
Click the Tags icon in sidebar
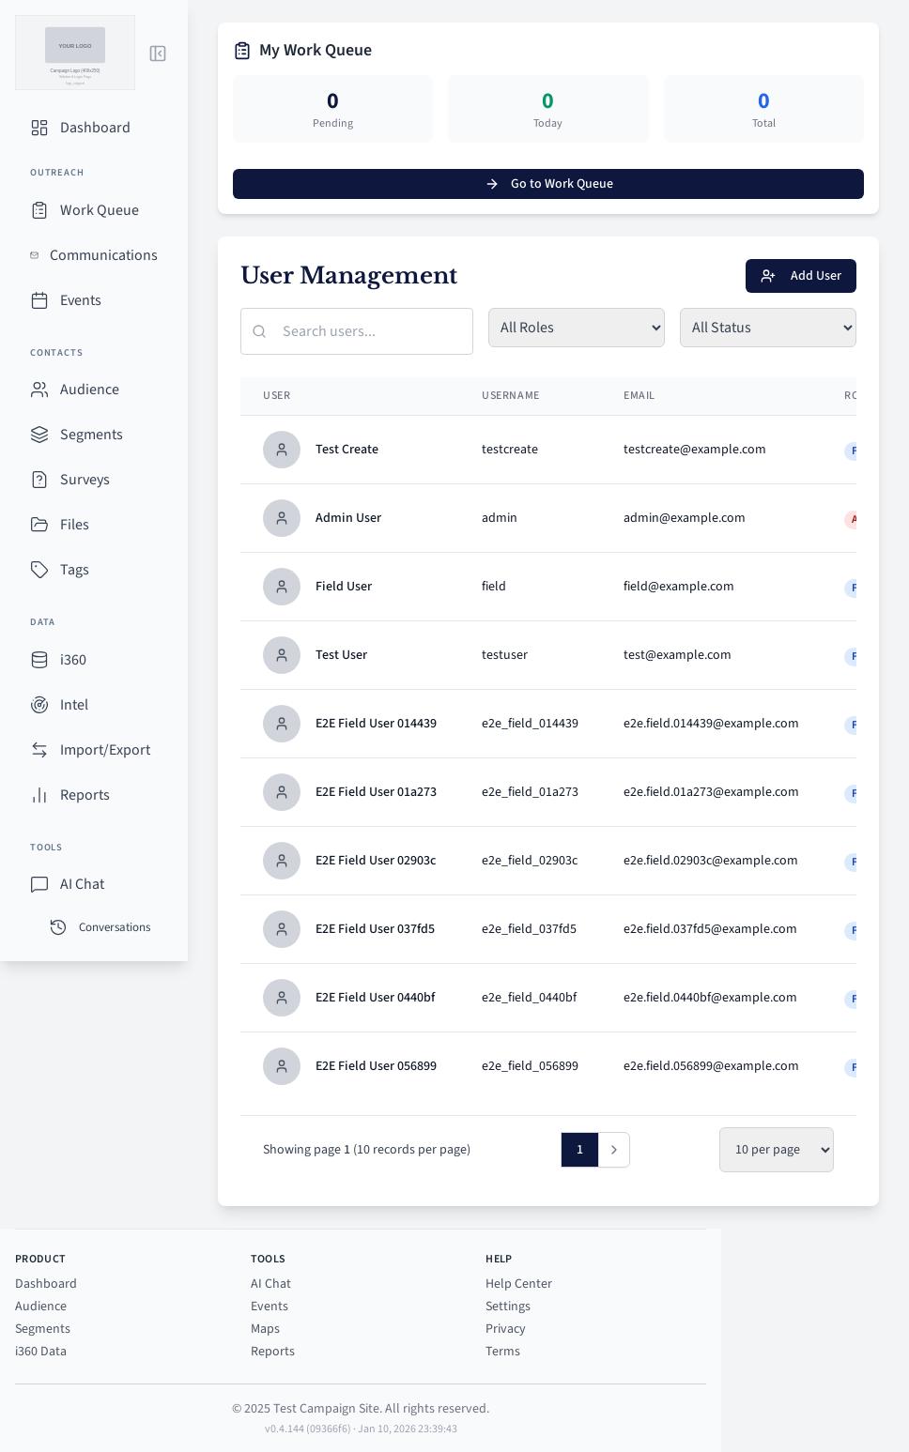click(39, 570)
